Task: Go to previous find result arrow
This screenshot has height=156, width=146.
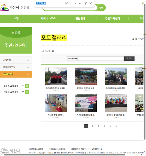Action: (x=75, y=3)
